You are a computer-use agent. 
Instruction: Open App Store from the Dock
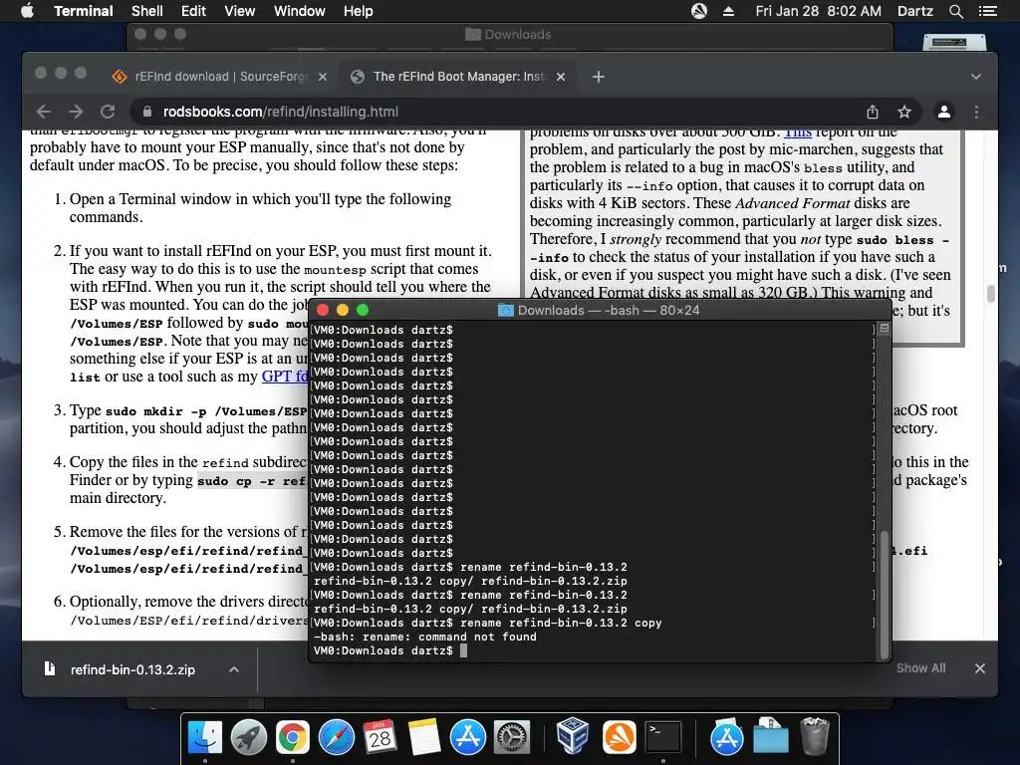tap(468, 737)
